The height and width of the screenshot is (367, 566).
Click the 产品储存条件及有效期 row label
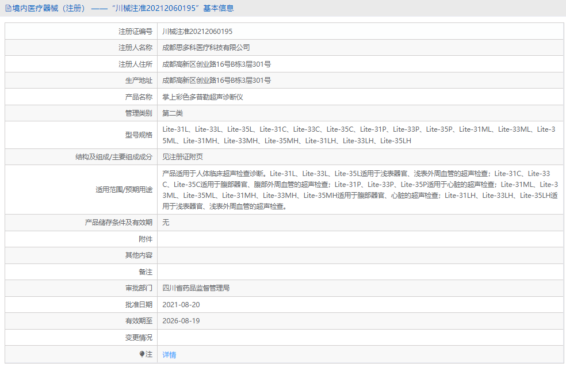pyautogui.click(x=118, y=222)
